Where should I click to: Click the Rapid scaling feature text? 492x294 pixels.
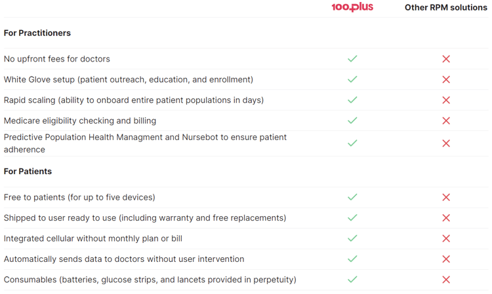tap(134, 100)
